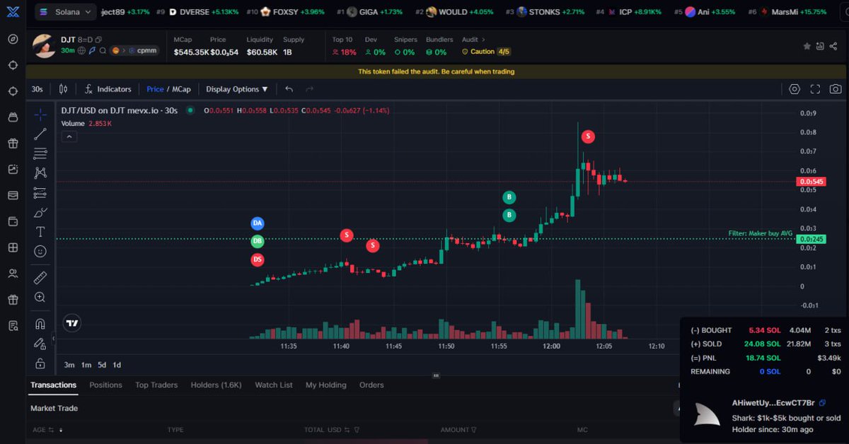The image size is (849, 444).
Task: Toggle magnet mode for drawings
Action: [x=40, y=324]
